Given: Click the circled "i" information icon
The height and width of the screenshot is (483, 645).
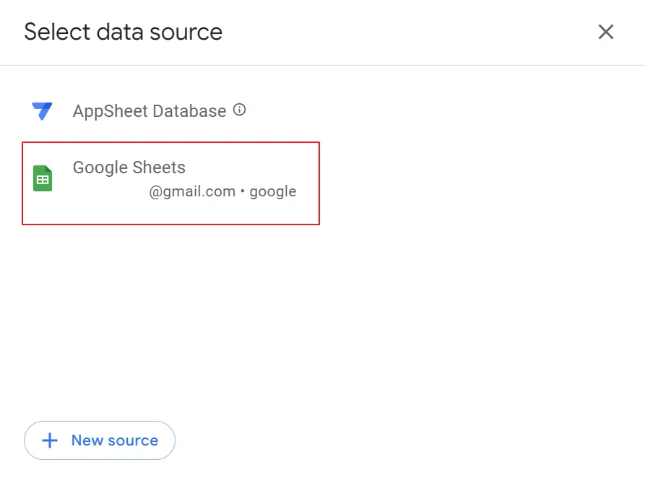Looking at the screenshot, I should [240, 110].
